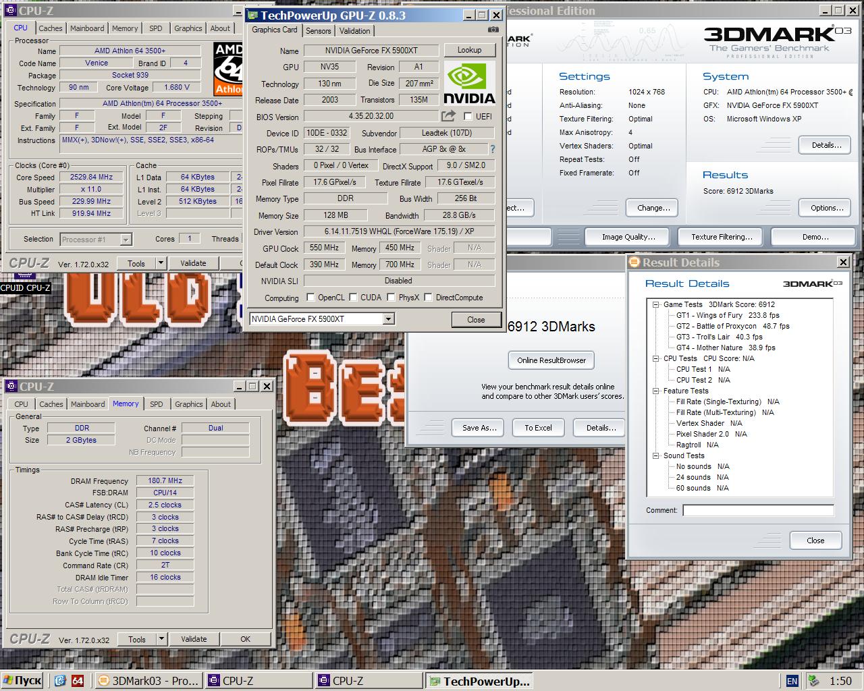Viewport: 864px width, 691px height.
Task: Collapse the Sound Tests tree node
Action: 655,455
